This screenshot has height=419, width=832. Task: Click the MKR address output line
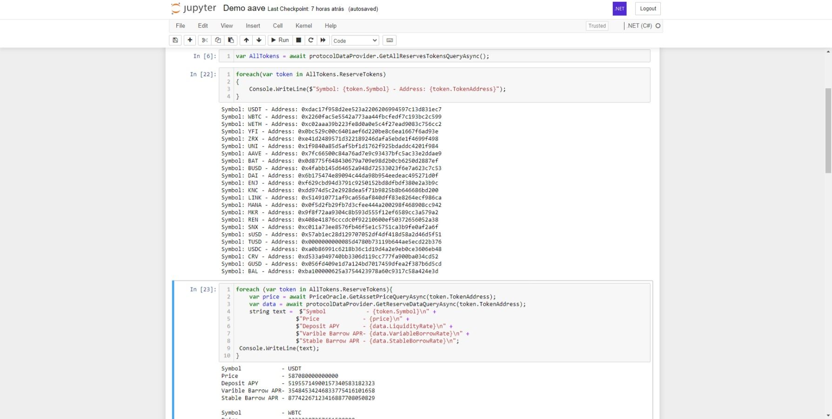click(330, 212)
